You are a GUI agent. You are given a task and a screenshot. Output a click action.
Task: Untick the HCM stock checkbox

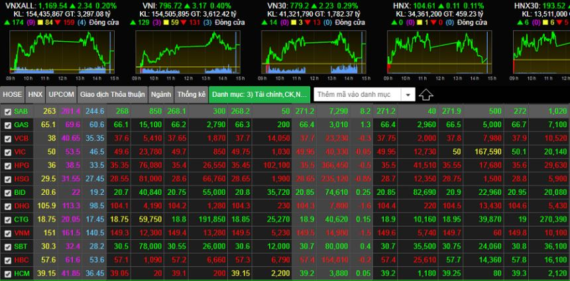[x=8, y=274]
